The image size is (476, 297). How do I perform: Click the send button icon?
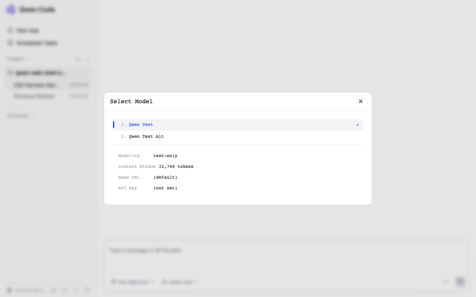tap(460, 282)
